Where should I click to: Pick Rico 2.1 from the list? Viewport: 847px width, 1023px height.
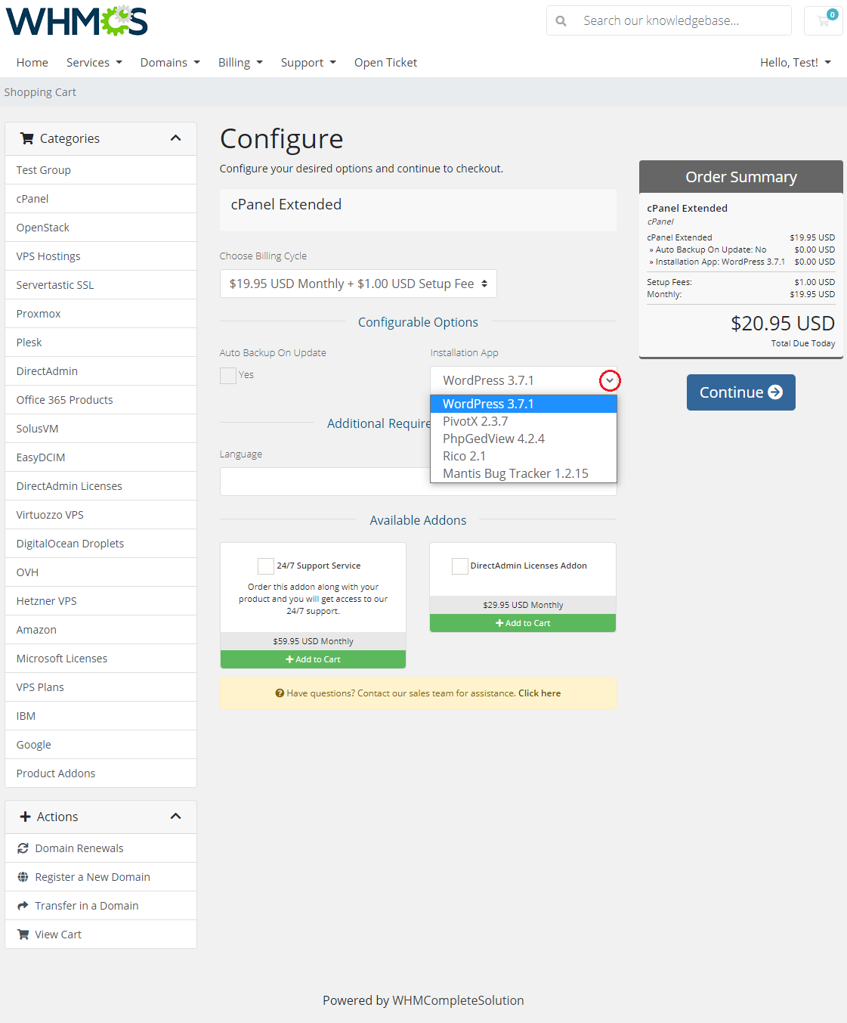coord(524,456)
